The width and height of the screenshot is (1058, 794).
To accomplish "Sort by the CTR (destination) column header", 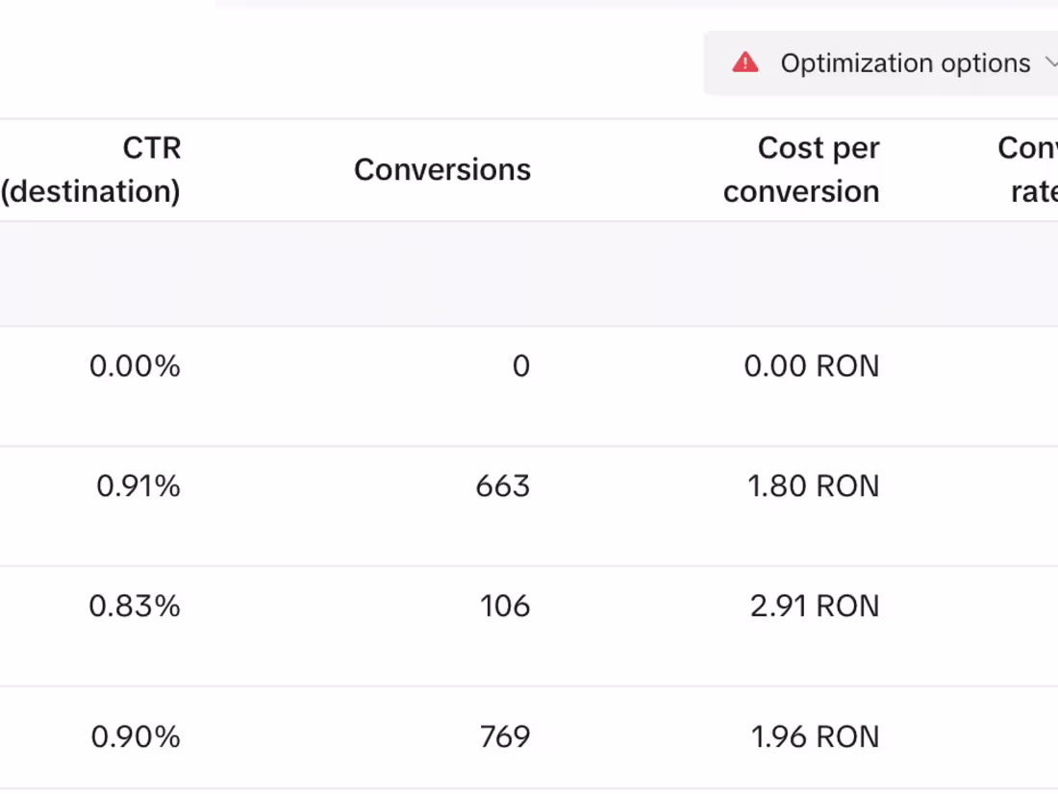I will coord(91,169).
